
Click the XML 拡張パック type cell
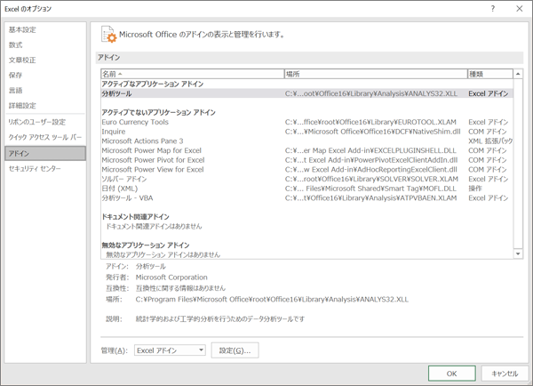click(490, 141)
